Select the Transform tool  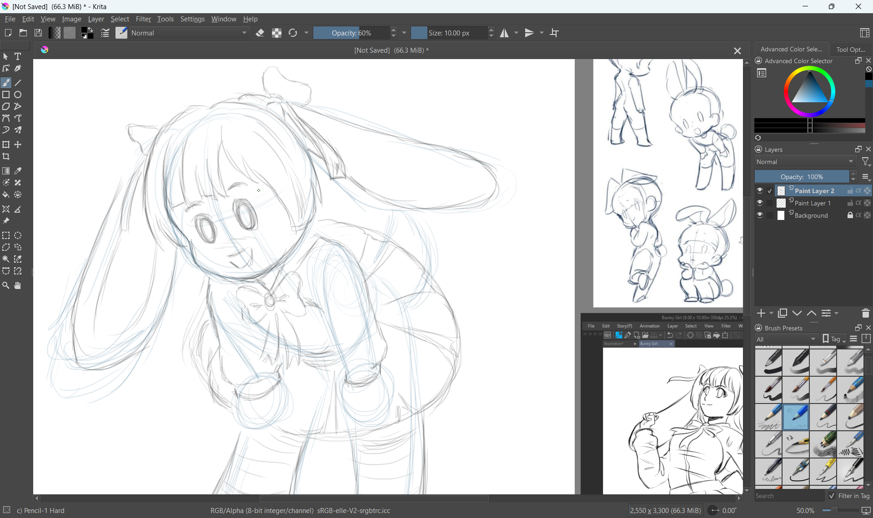pos(6,145)
